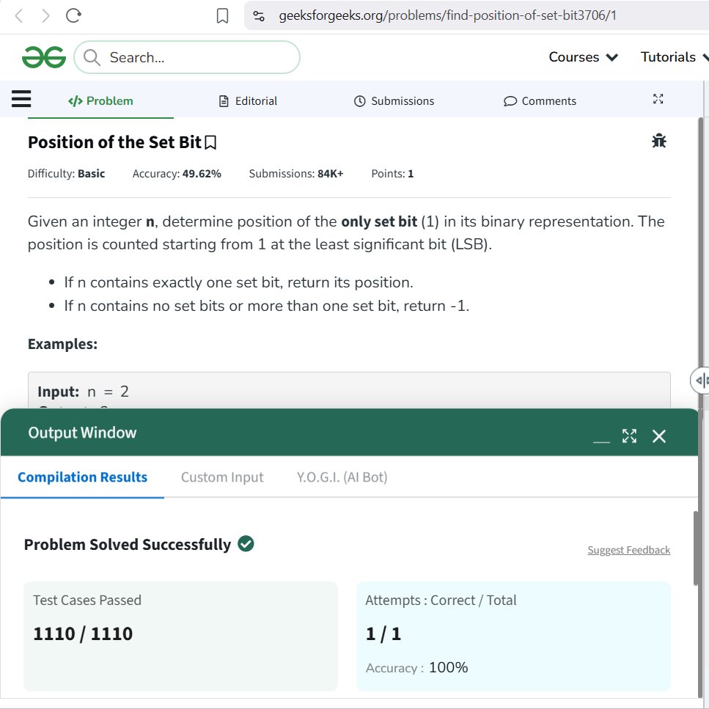The height and width of the screenshot is (709, 709).
Task: Click bullet 'If n contains no set bits'
Action: (267, 306)
